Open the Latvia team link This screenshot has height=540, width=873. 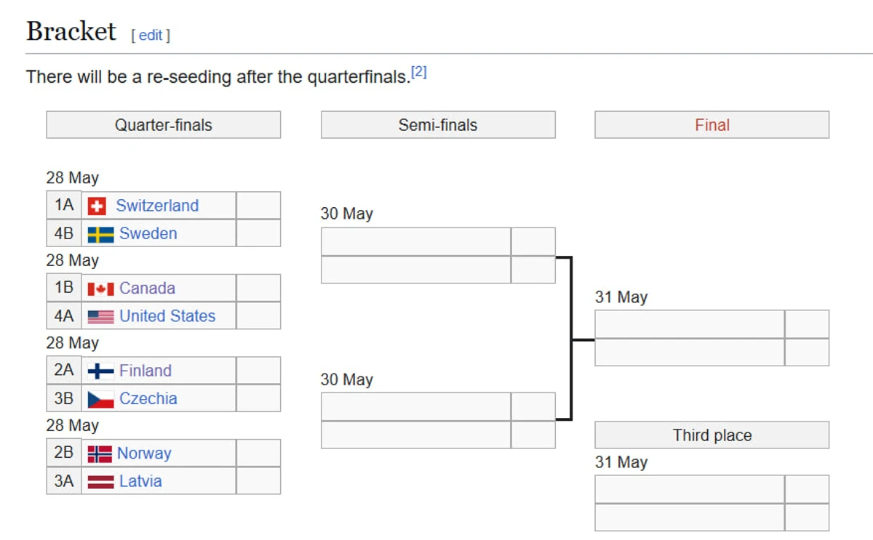point(140,481)
